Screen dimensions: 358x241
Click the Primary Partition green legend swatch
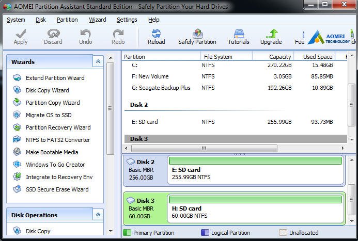[x=127, y=233]
